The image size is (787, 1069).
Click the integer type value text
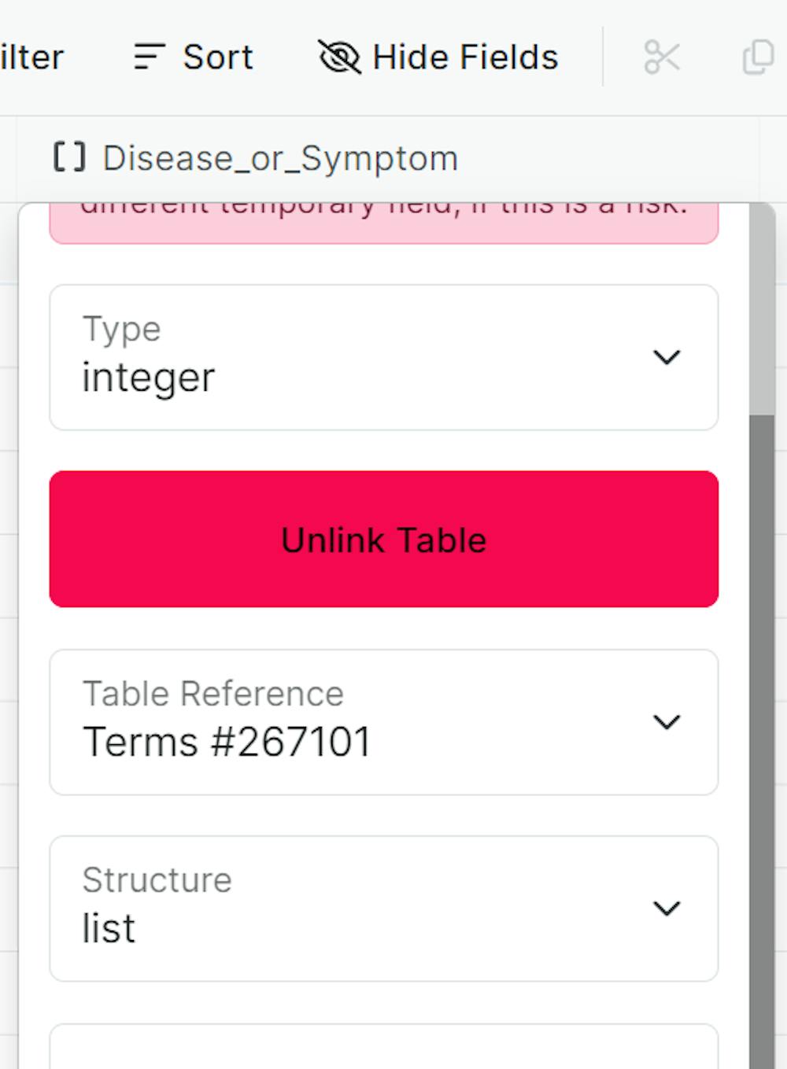pyautogui.click(x=148, y=376)
